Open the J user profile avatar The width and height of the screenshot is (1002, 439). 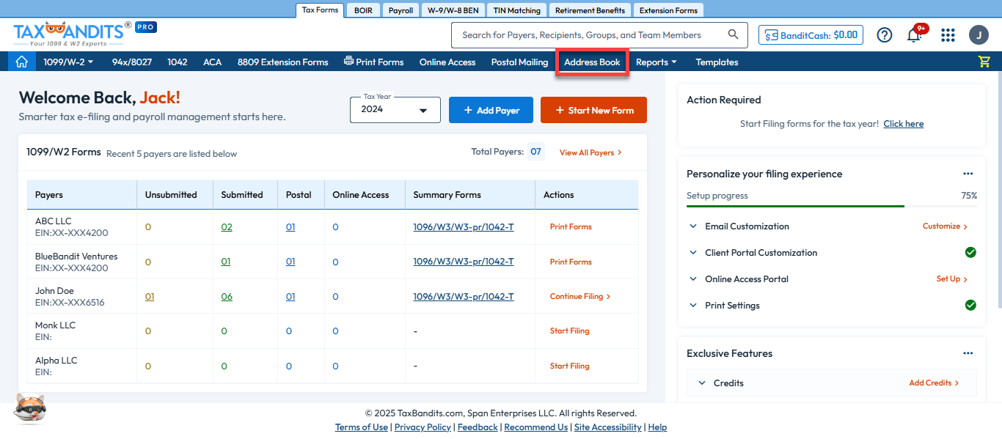tap(979, 34)
